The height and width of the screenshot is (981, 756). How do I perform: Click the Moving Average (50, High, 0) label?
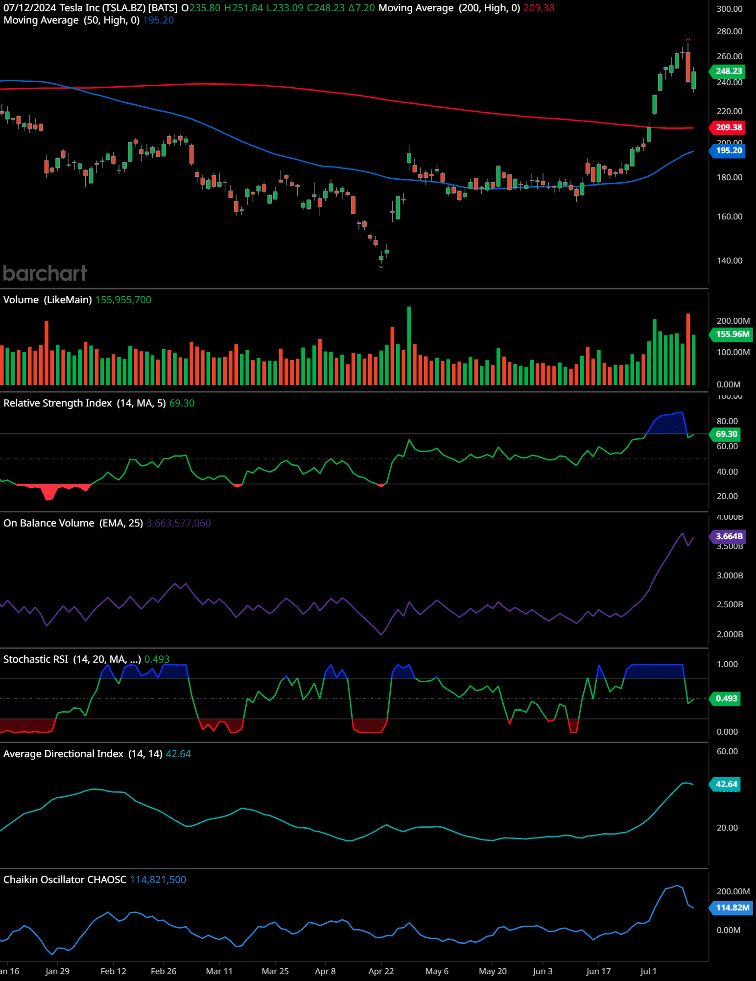(71, 20)
